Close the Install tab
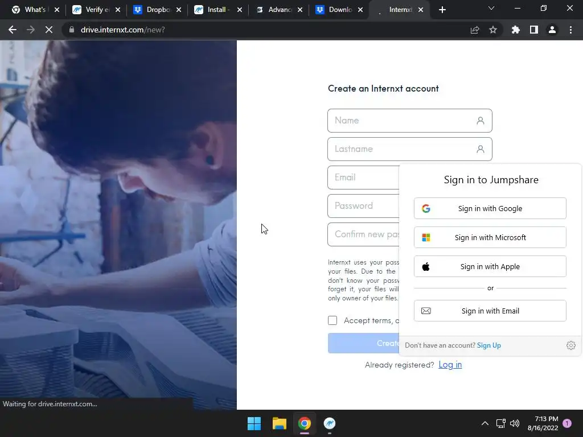Screen dimensions: 583x437 (x=240, y=10)
